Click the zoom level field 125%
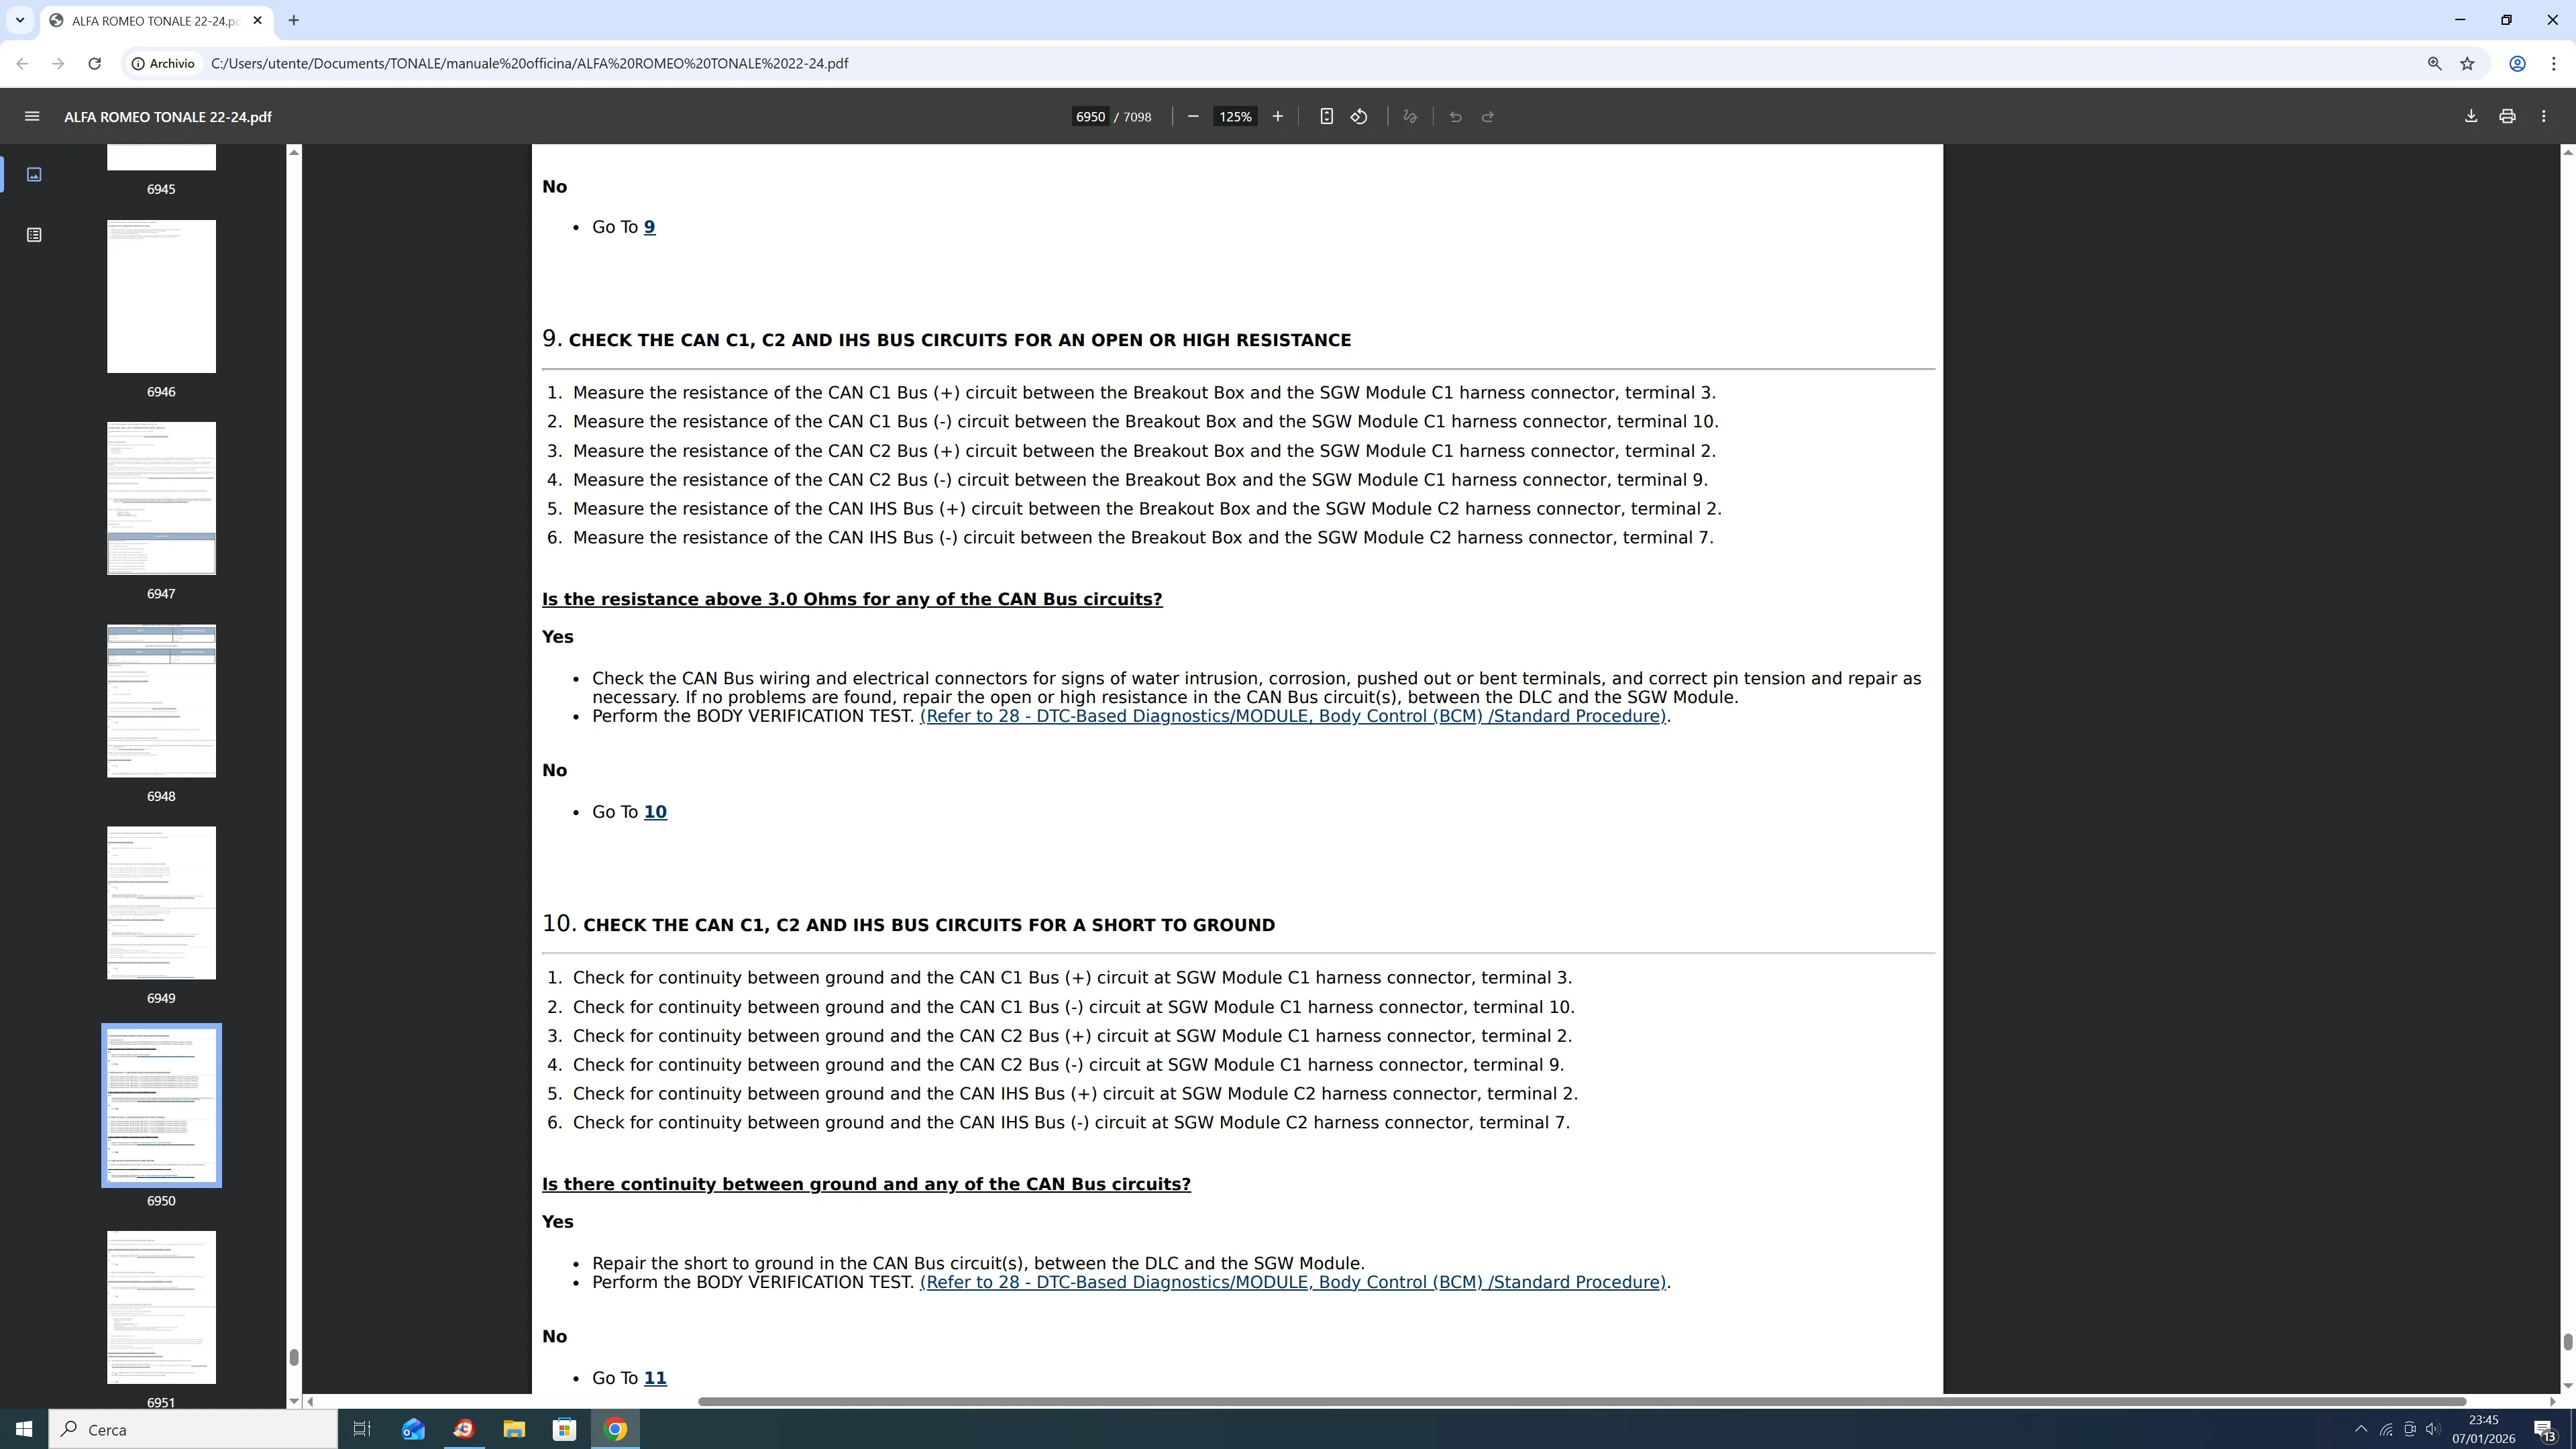Image resolution: width=2576 pixels, height=1449 pixels. pyautogui.click(x=1235, y=117)
